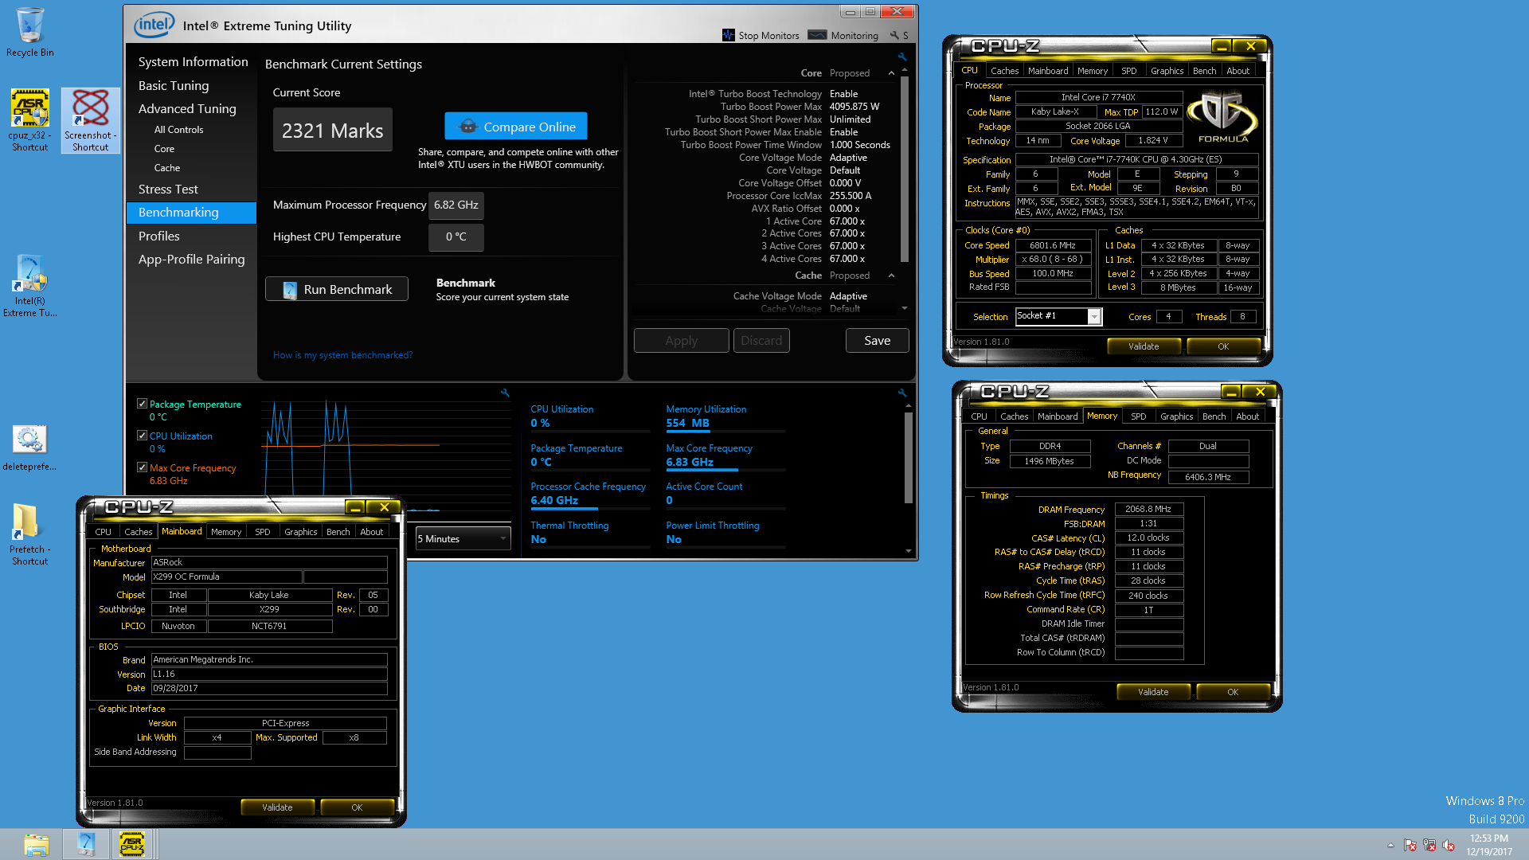Viewport: 1529px width, 860px height.
Task: Minimize the CPU-Z Mainboard window
Action: click(355, 507)
